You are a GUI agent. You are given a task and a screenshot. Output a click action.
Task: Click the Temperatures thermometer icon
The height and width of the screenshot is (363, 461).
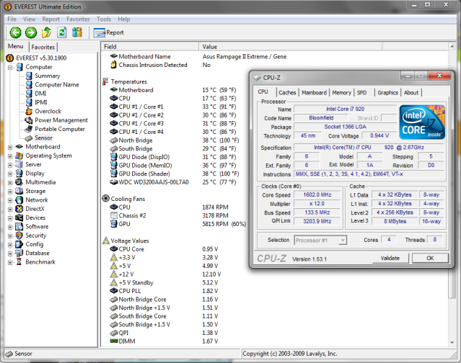pyautogui.click(x=105, y=81)
